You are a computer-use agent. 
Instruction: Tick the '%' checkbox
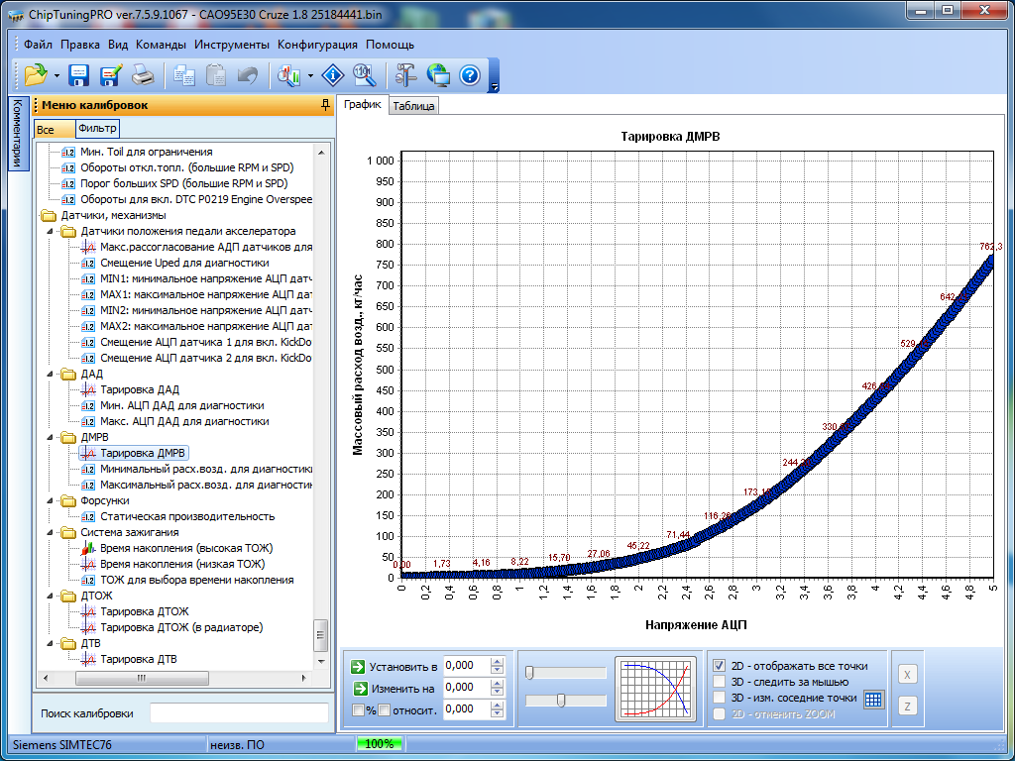click(x=359, y=709)
